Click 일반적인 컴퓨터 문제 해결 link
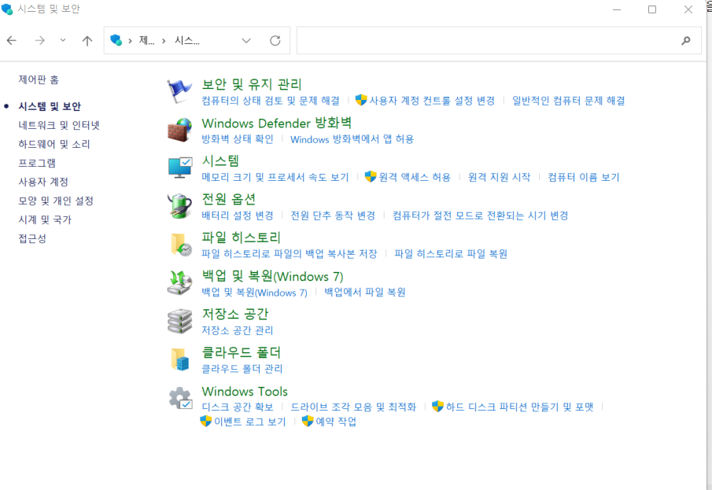 569,101
